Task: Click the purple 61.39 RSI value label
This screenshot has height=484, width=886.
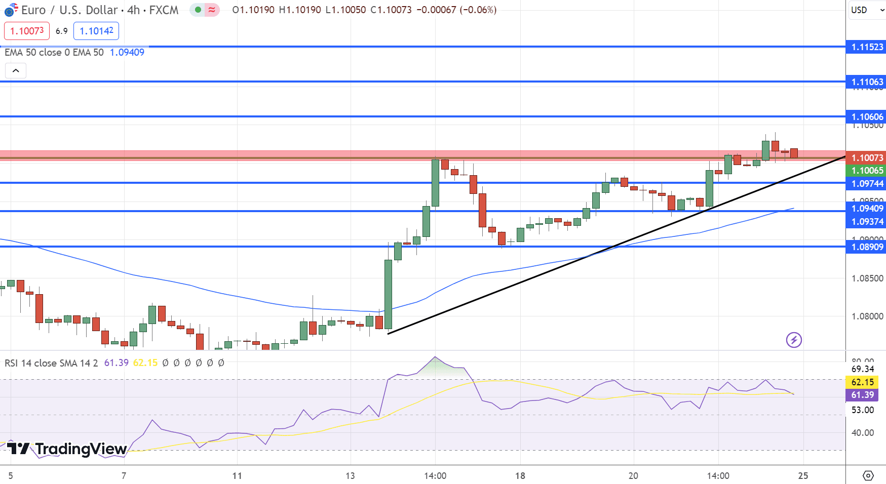Action: (862, 395)
